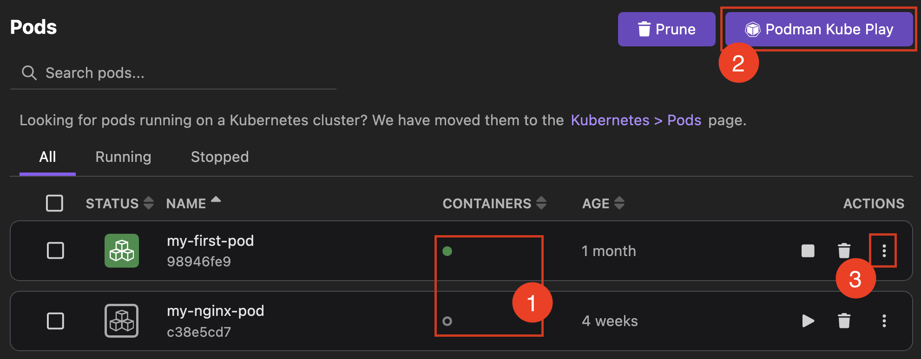Switch to the Stopped tab
The image size is (921, 359).
(220, 157)
